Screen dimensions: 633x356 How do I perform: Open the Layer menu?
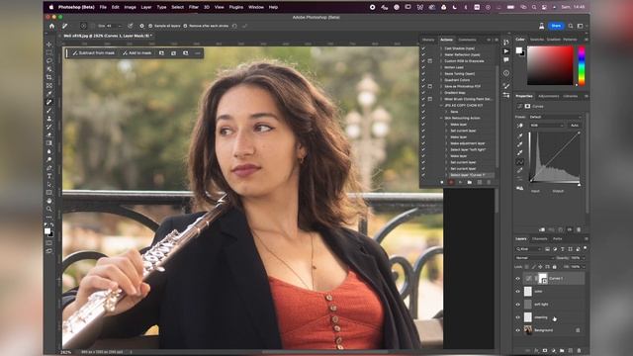coord(146,7)
